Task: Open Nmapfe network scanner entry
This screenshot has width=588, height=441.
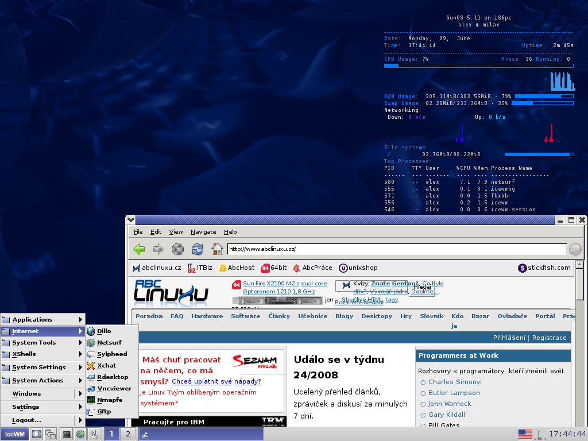Action: [x=112, y=400]
